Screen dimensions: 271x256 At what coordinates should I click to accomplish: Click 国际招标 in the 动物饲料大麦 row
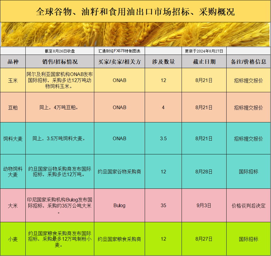click(x=249, y=172)
